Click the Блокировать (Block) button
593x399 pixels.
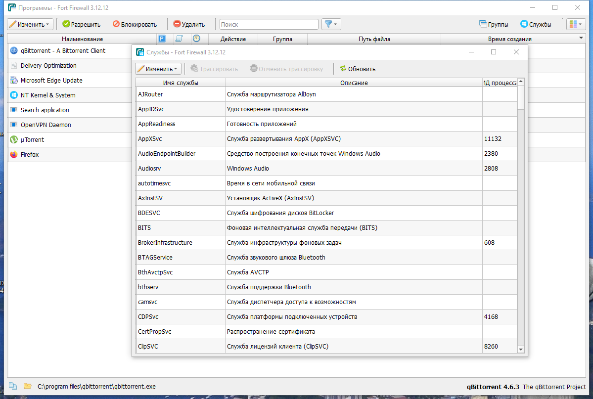(x=135, y=24)
